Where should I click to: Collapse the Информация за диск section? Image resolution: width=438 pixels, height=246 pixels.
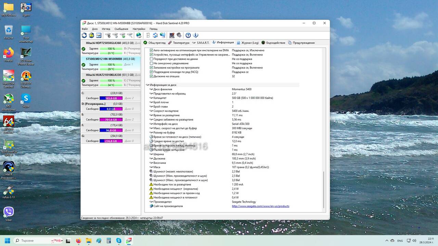pos(147,85)
